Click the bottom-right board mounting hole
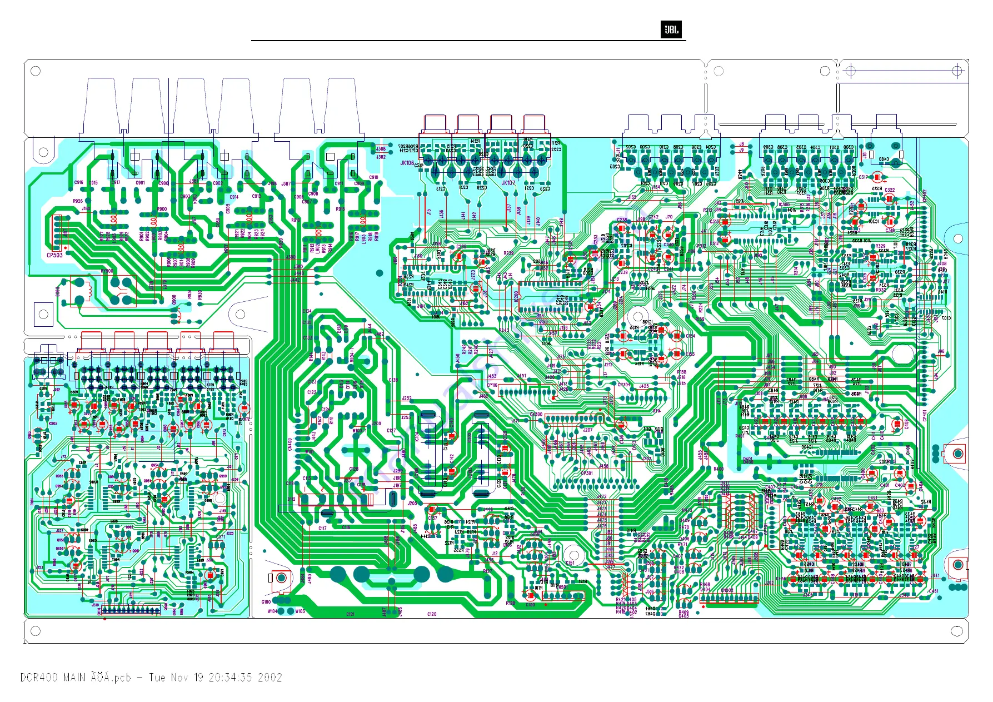Image resolution: width=993 pixels, height=702 pixels. 956,631
